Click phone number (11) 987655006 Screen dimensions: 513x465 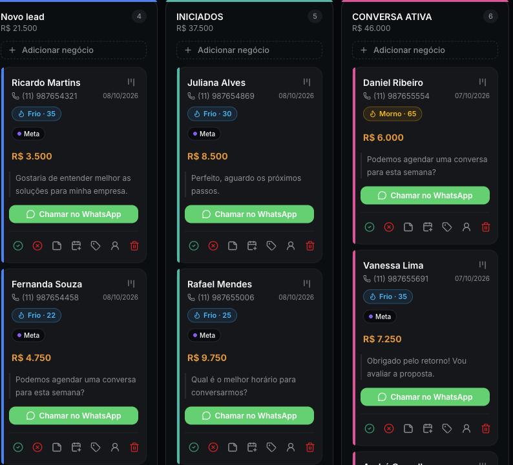pyautogui.click(x=225, y=297)
